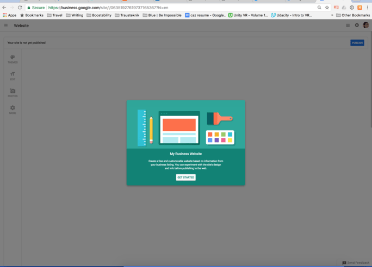Click the Get Started button

pyautogui.click(x=185, y=177)
